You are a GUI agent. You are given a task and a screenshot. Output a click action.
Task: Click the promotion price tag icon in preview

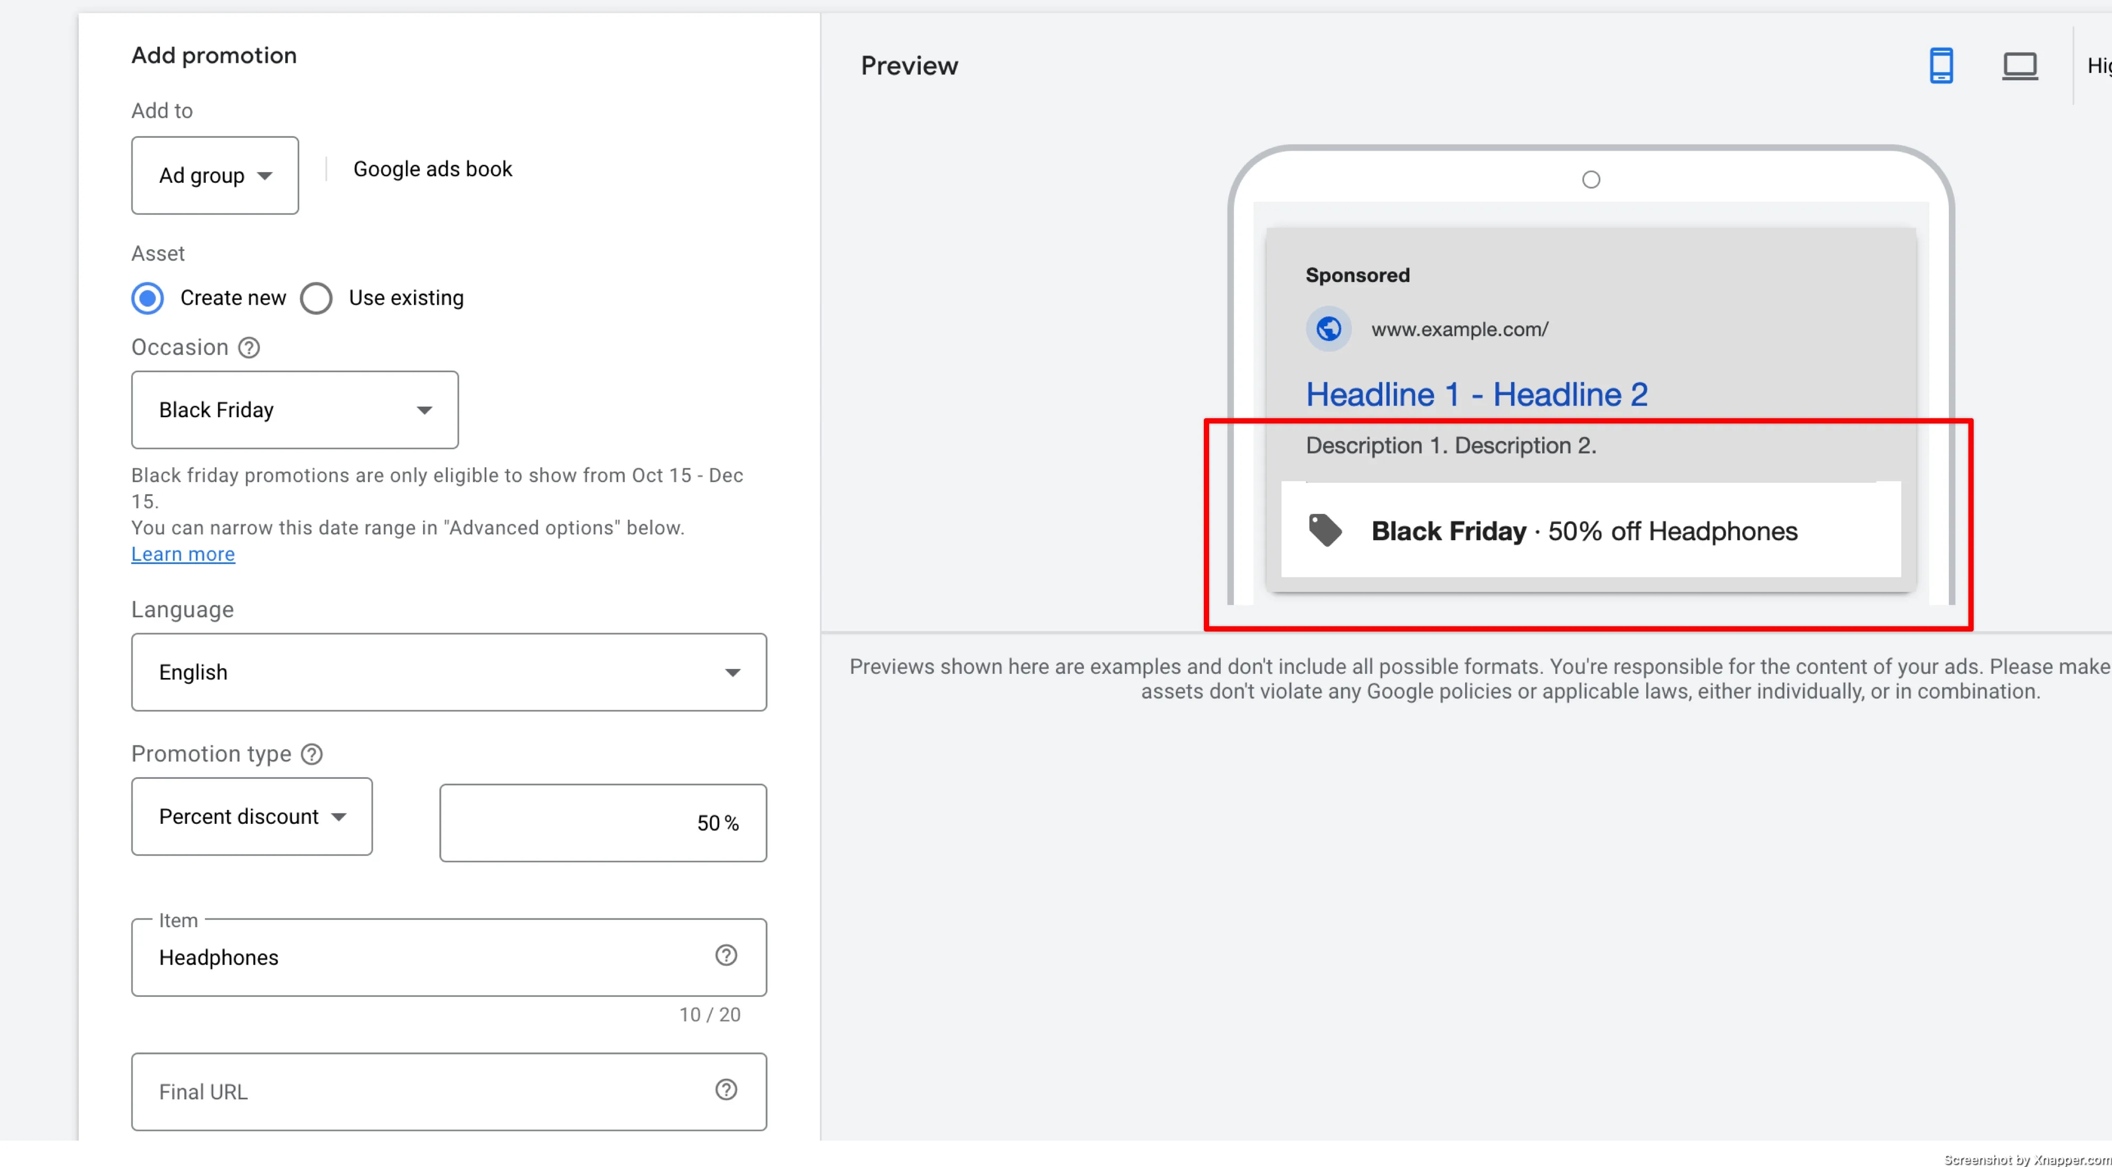(1325, 530)
